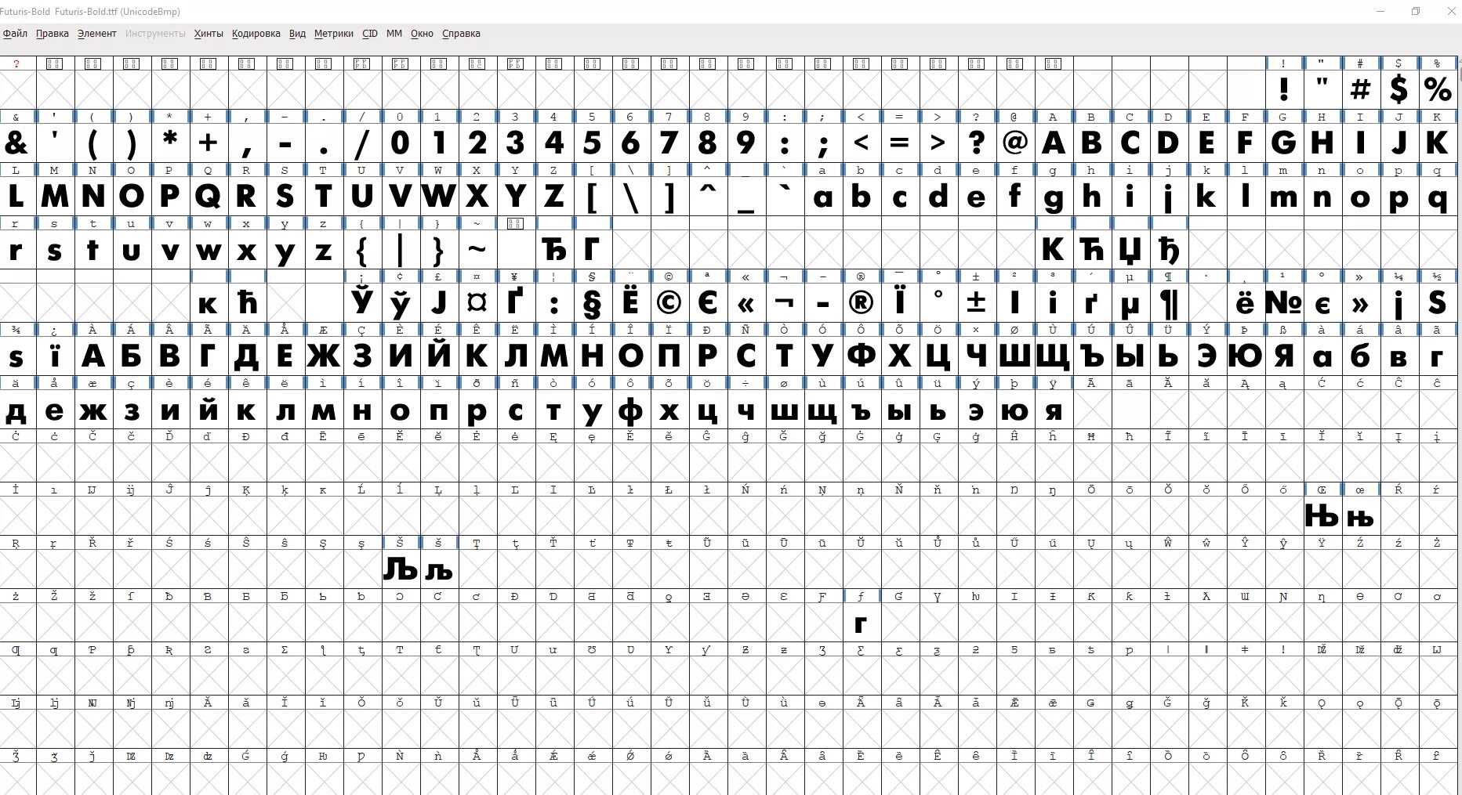Image resolution: width=1462 pixels, height=795 pixels.
Task: Select the uppercase Њ glyph cell
Action: (1322, 516)
